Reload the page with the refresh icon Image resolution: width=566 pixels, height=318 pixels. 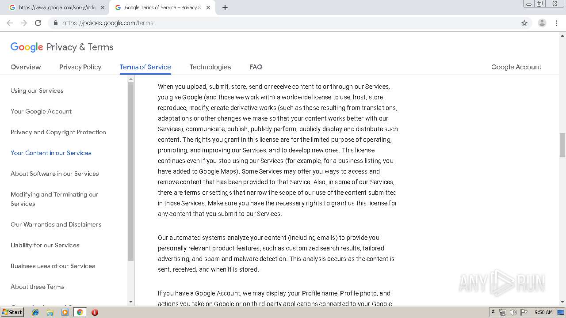[38, 23]
